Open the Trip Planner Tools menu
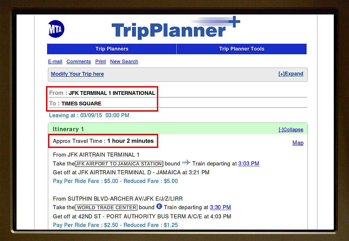This screenshot has width=349, height=241. (242, 49)
